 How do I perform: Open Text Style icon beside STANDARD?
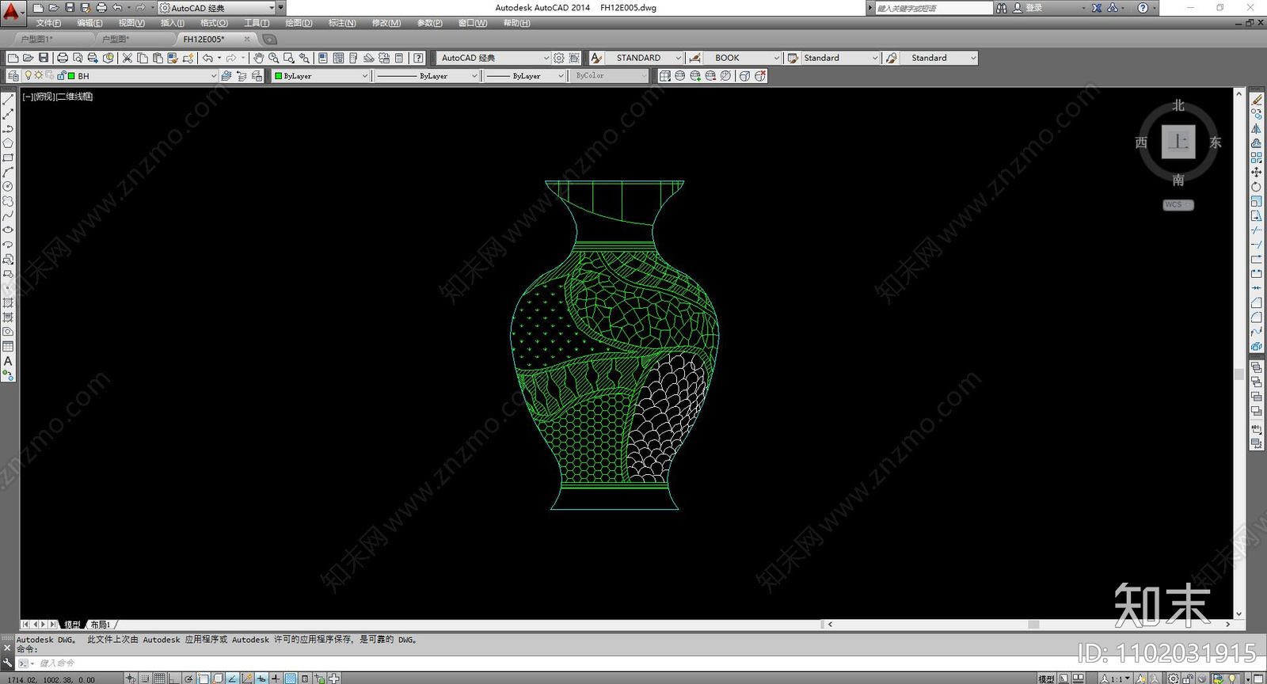pyautogui.click(x=597, y=58)
